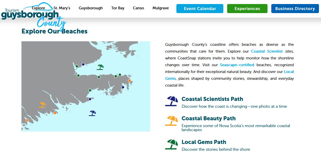Click the Explore Our Beaches heading
The height and width of the screenshot is (153, 321).
(x=55, y=31)
